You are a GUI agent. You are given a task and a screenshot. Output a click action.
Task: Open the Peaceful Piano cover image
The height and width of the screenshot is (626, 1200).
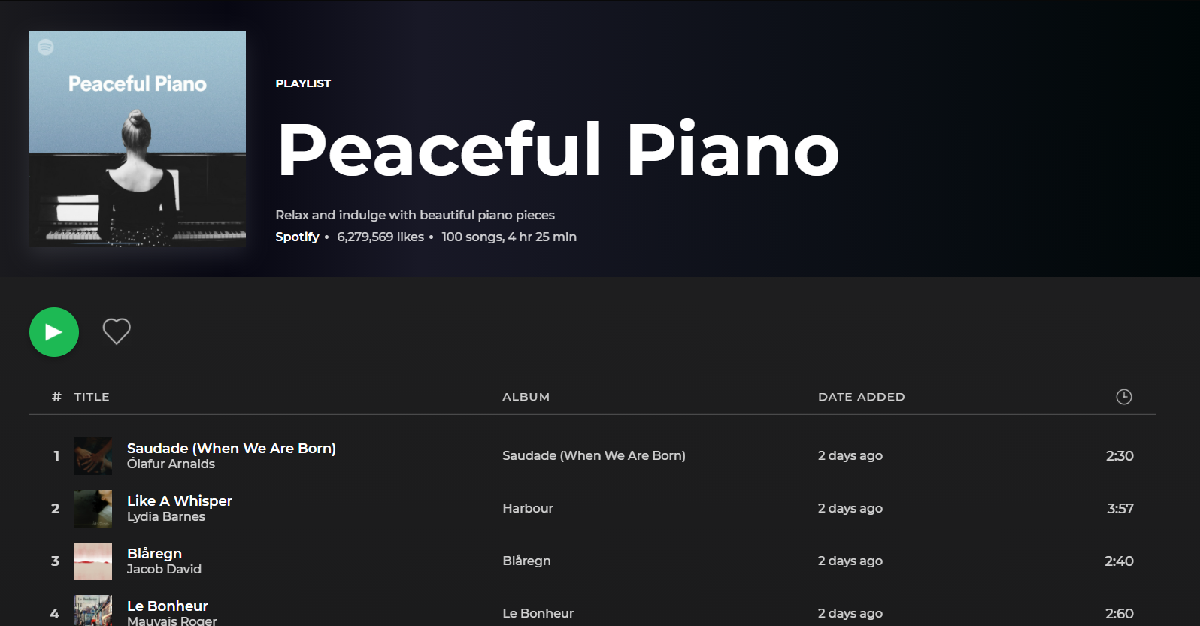coord(137,139)
